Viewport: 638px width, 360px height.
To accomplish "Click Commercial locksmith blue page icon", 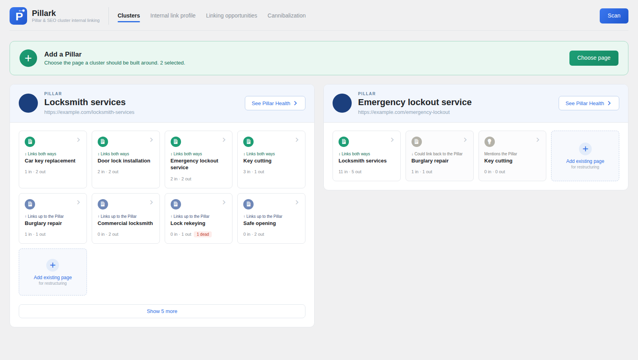I will (x=103, y=204).
